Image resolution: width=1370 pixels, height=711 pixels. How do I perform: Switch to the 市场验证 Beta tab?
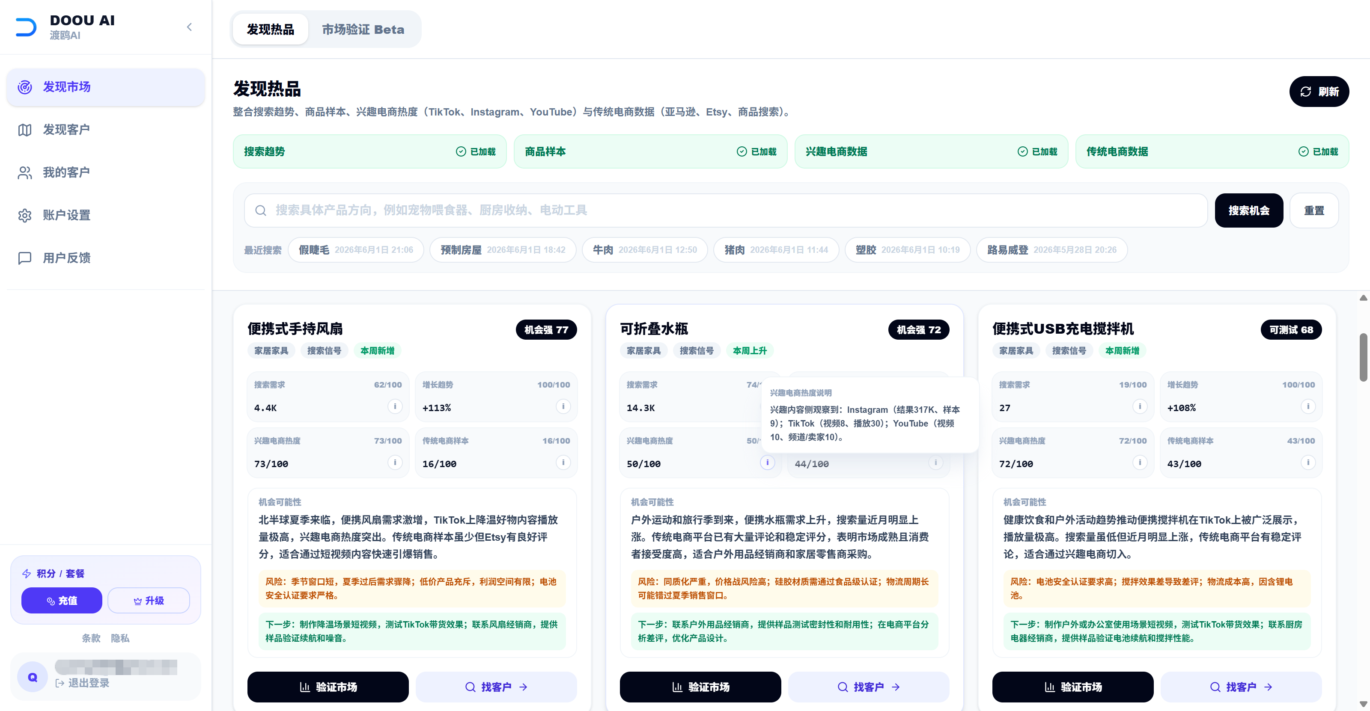pos(363,29)
